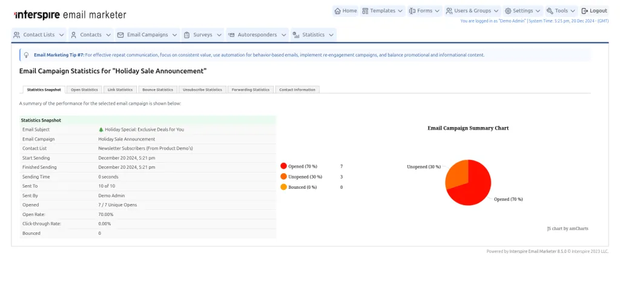Viewport: 620px width, 305px height.
Task: Click the Autoresponders mail icon
Action: click(231, 34)
